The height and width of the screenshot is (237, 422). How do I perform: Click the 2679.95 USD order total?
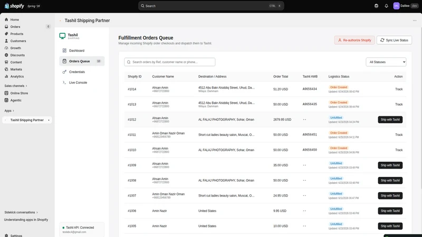coord(282,120)
